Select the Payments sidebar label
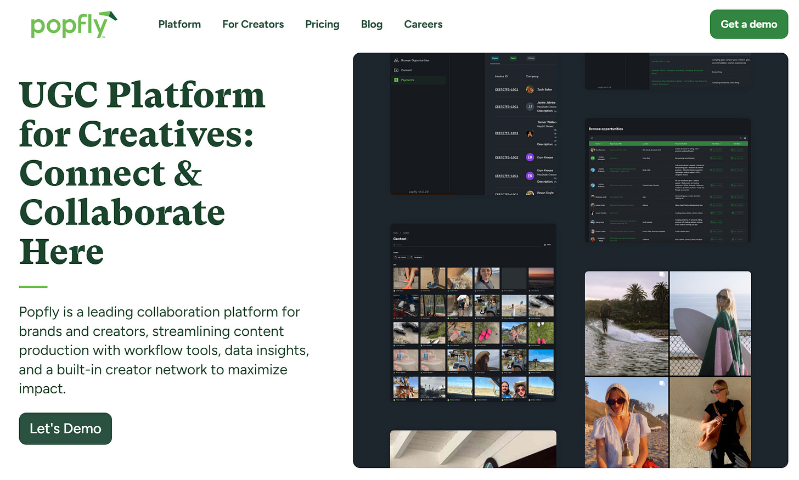The height and width of the screenshot is (480, 799). (x=407, y=80)
